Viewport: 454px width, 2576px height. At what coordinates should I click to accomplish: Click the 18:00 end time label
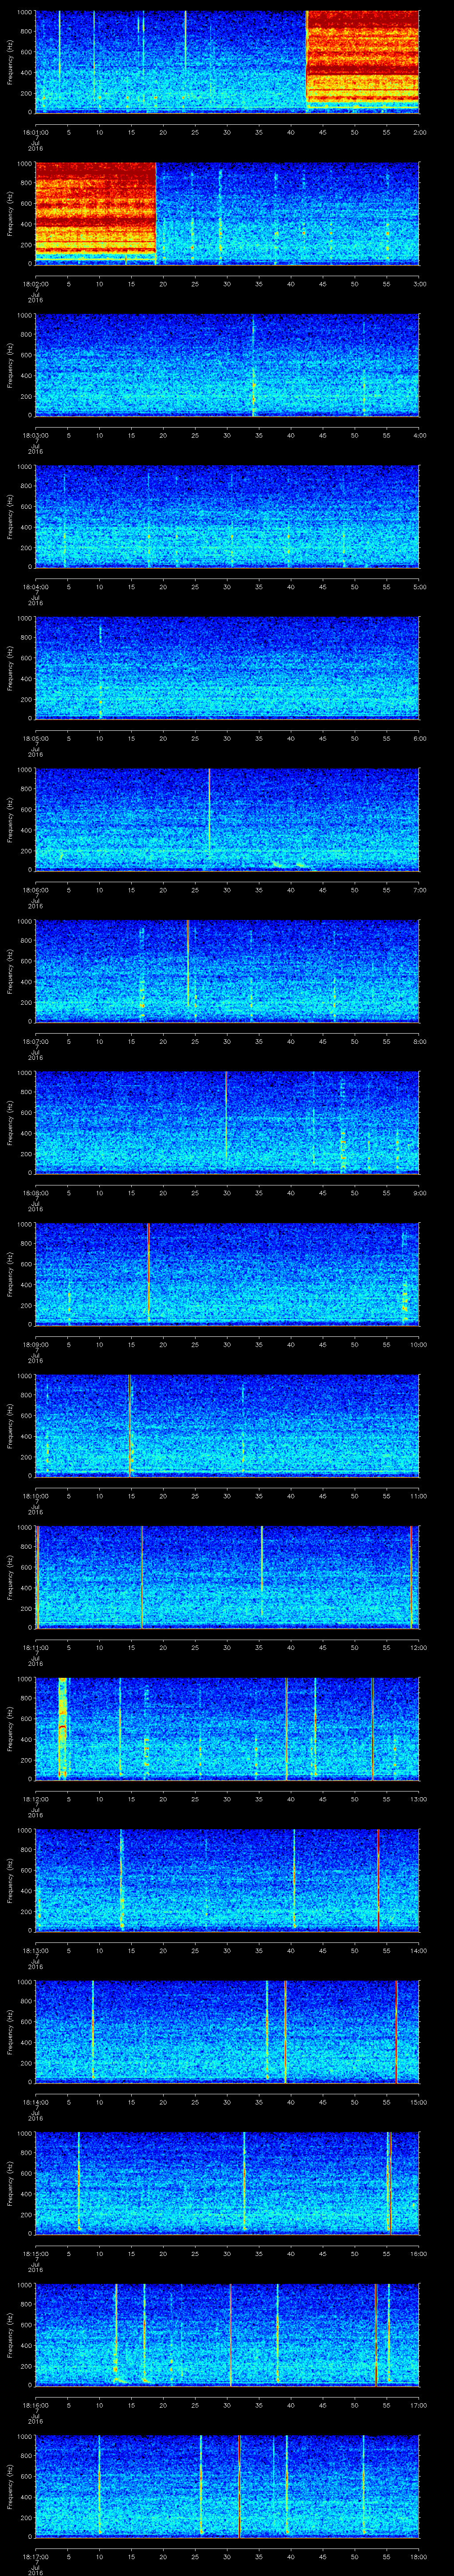[418, 2556]
